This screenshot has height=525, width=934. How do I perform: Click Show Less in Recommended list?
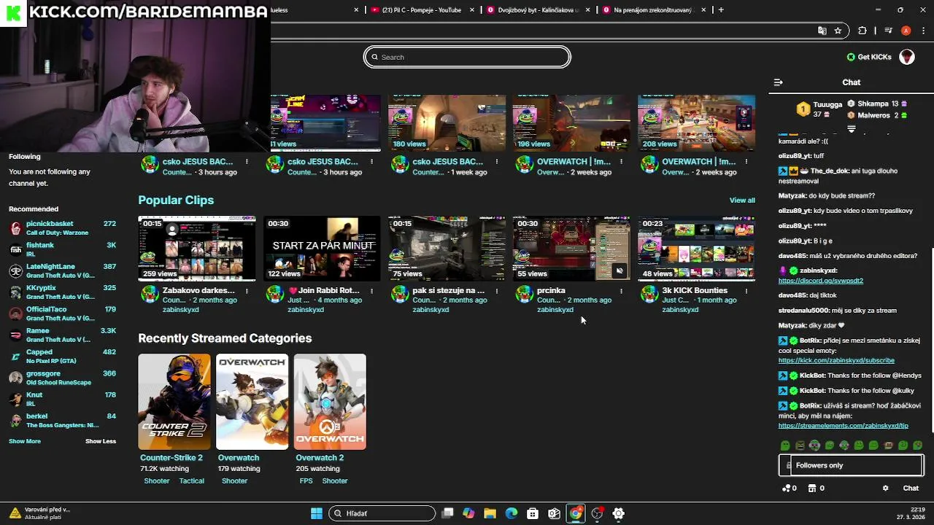coord(101,441)
